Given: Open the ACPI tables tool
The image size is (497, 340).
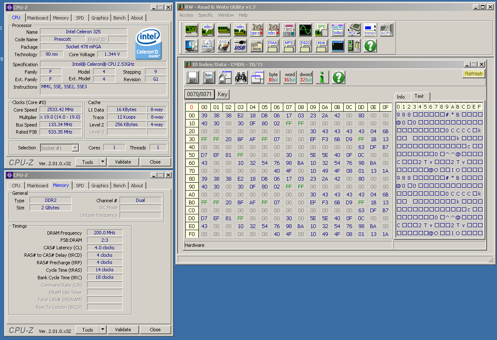Looking at the screenshot, I should tap(386, 30).
